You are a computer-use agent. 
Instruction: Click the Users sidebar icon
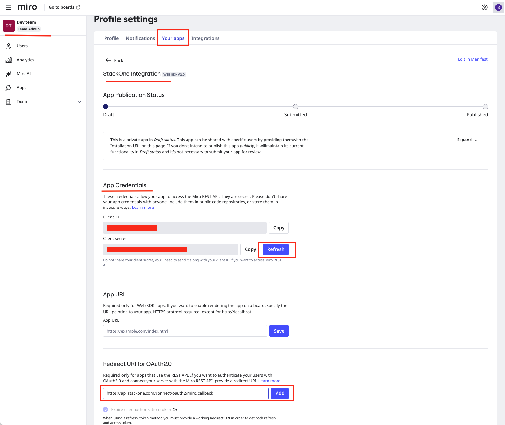(9, 46)
